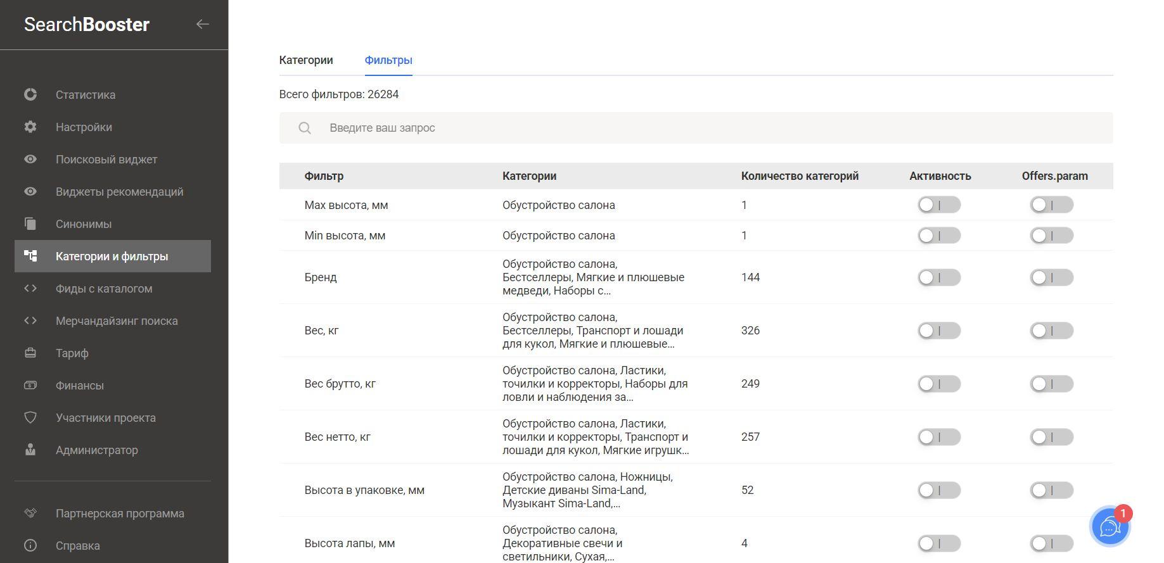Click the Количество категорий column header
The height and width of the screenshot is (563, 1164).
pyautogui.click(x=800, y=176)
